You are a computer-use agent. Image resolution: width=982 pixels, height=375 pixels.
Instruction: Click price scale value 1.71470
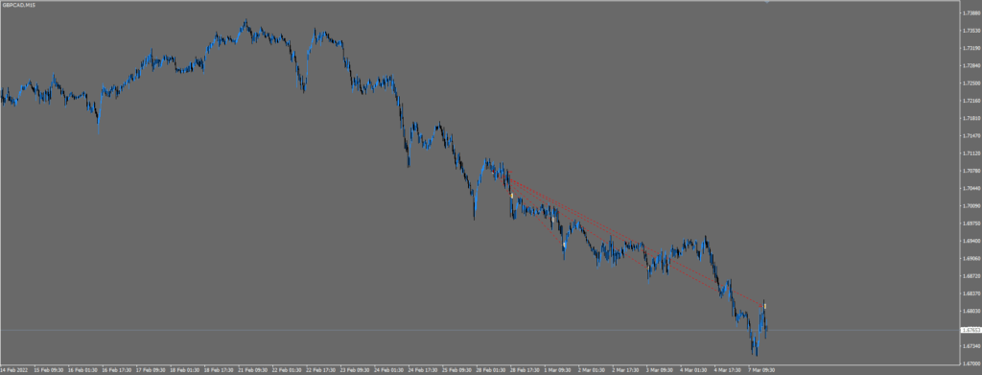pos(972,135)
